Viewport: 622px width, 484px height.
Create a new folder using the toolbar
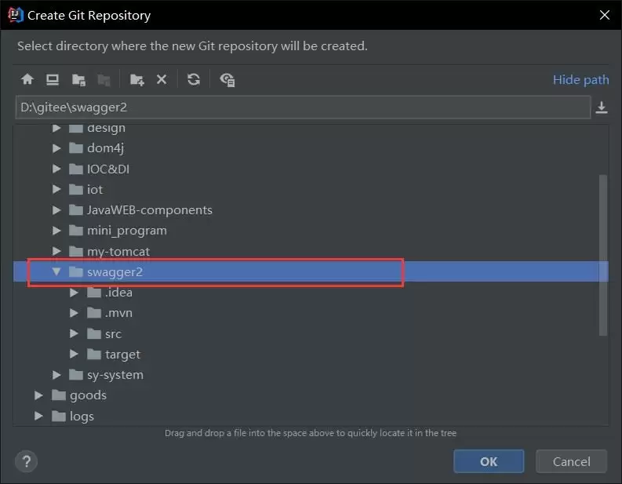136,79
